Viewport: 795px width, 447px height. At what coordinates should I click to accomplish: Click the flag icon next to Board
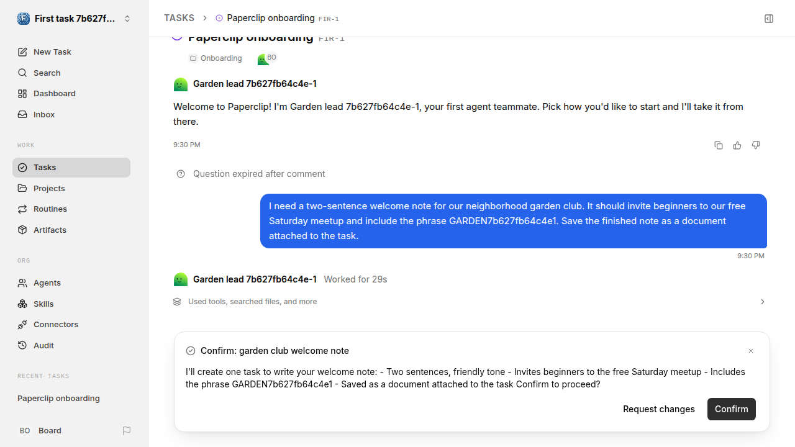(127, 430)
